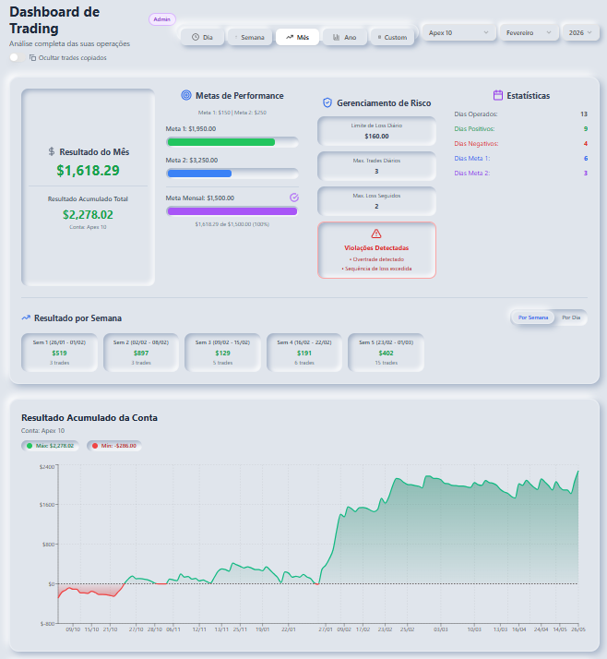607x659 pixels.
Task: Click the calendar icon beside Estatísticas
Action: click(498, 95)
